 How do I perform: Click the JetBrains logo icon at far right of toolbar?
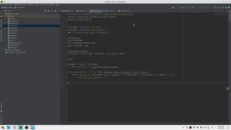[x=229, y=8]
